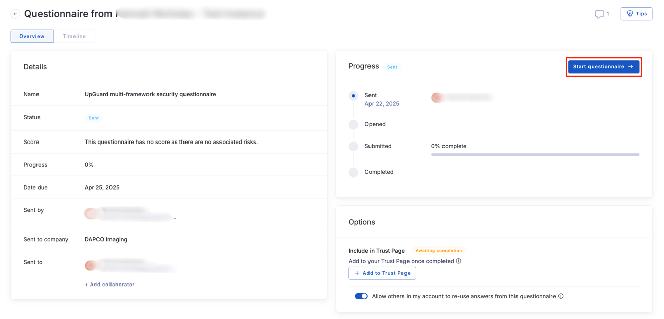Click the 'Awaiting completion' badge in Options

tap(438, 250)
